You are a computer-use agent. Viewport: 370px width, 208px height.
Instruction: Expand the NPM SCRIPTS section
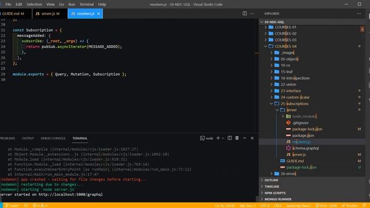point(275,193)
